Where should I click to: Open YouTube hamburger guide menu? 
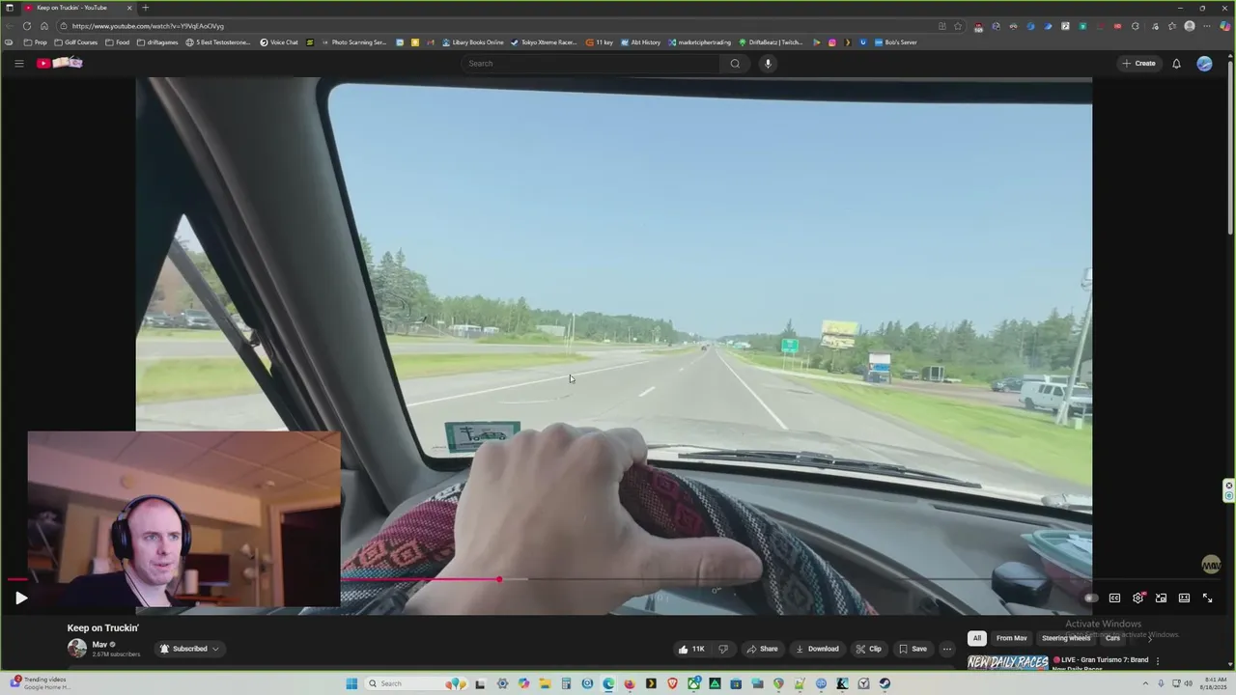18,64
